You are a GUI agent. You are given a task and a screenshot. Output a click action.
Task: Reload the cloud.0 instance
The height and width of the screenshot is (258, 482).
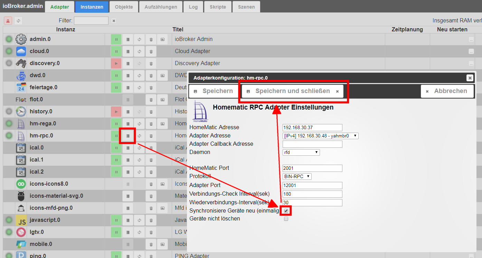click(x=139, y=51)
